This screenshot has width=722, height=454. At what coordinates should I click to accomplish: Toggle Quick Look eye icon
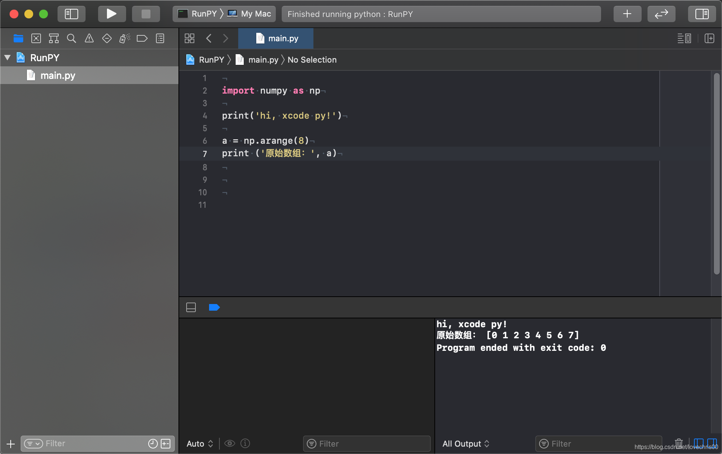coord(230,443)
